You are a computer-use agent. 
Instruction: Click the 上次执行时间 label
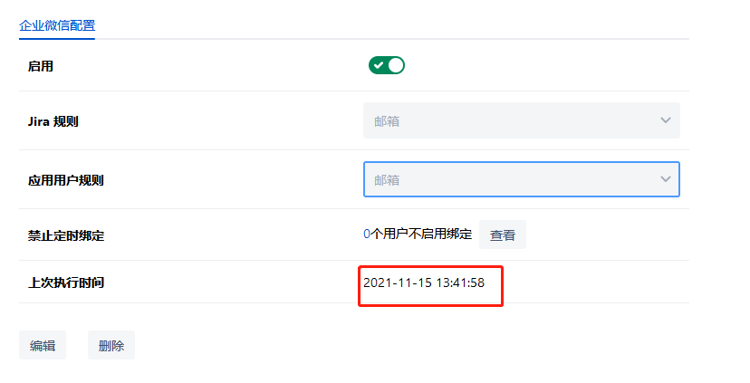(x=66, y=282)
